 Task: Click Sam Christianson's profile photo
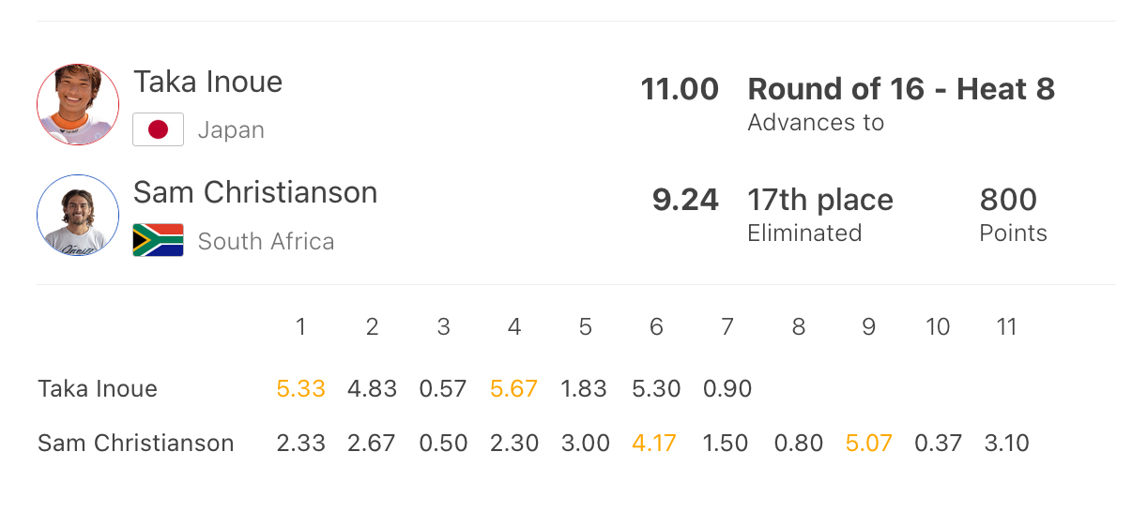pyautogui.click(x=78, y=216)
